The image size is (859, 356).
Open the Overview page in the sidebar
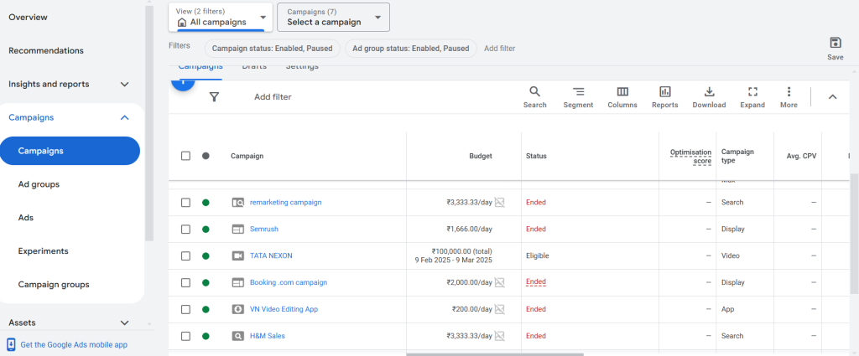coord(28,18)
